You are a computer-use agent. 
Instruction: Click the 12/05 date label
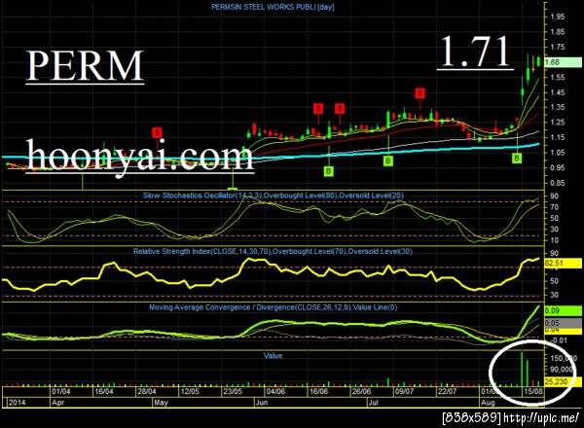coord(190,392)
